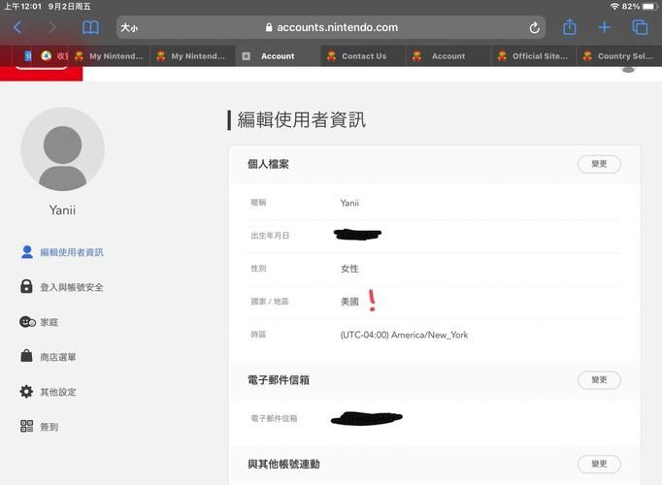
Task: Close the active Account tab
Action: tap(247, 56)
